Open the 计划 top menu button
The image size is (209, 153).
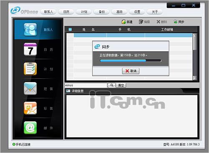pyautogui.click(x=84, y=12)
